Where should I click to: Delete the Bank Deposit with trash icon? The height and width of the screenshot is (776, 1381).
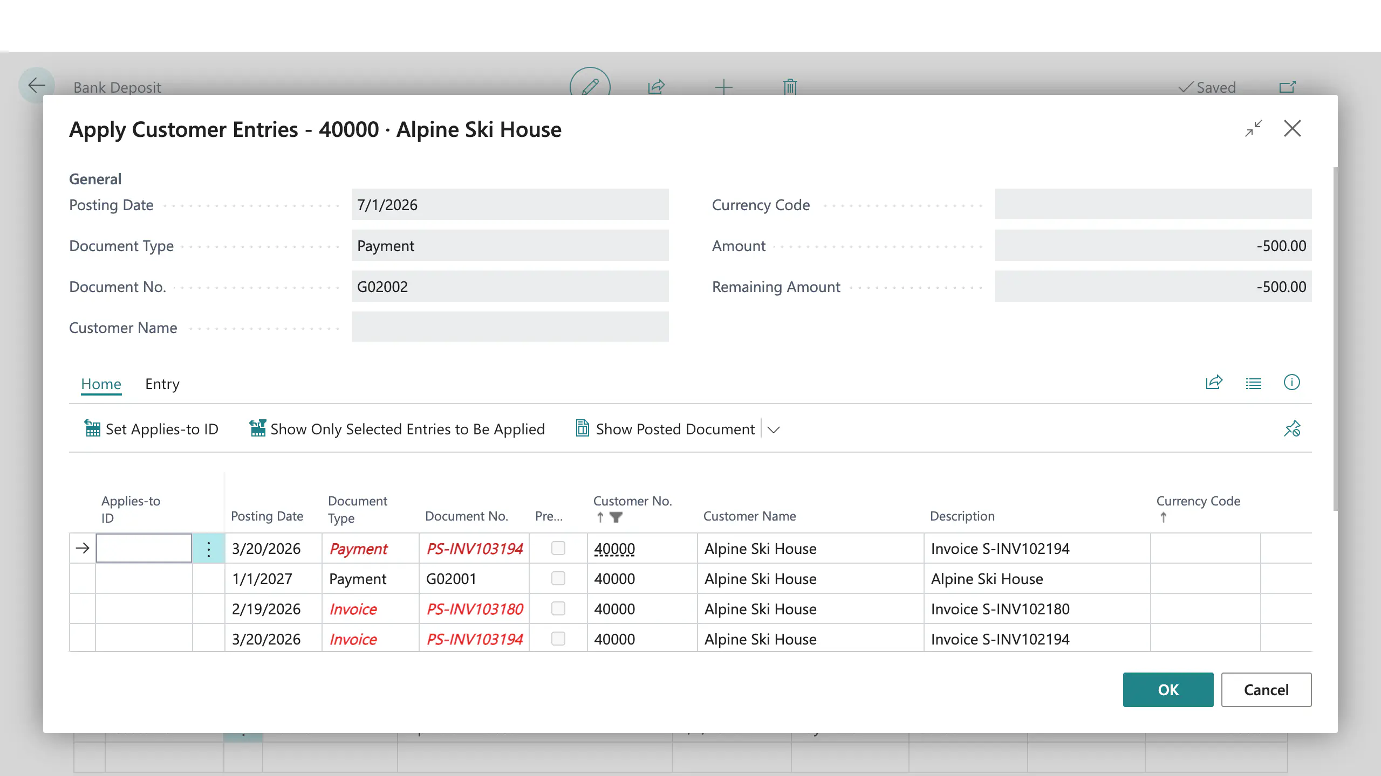(x=790, y=86)
